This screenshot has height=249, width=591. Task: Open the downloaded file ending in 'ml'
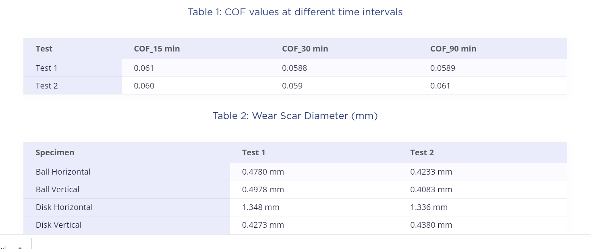3,247
